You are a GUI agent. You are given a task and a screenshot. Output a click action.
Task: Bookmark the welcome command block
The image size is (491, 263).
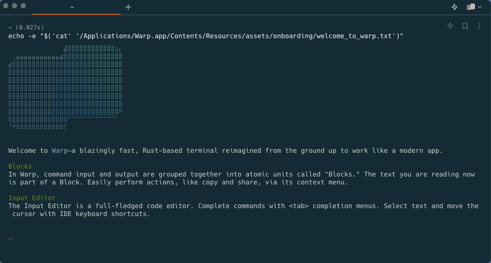(465, 26)
